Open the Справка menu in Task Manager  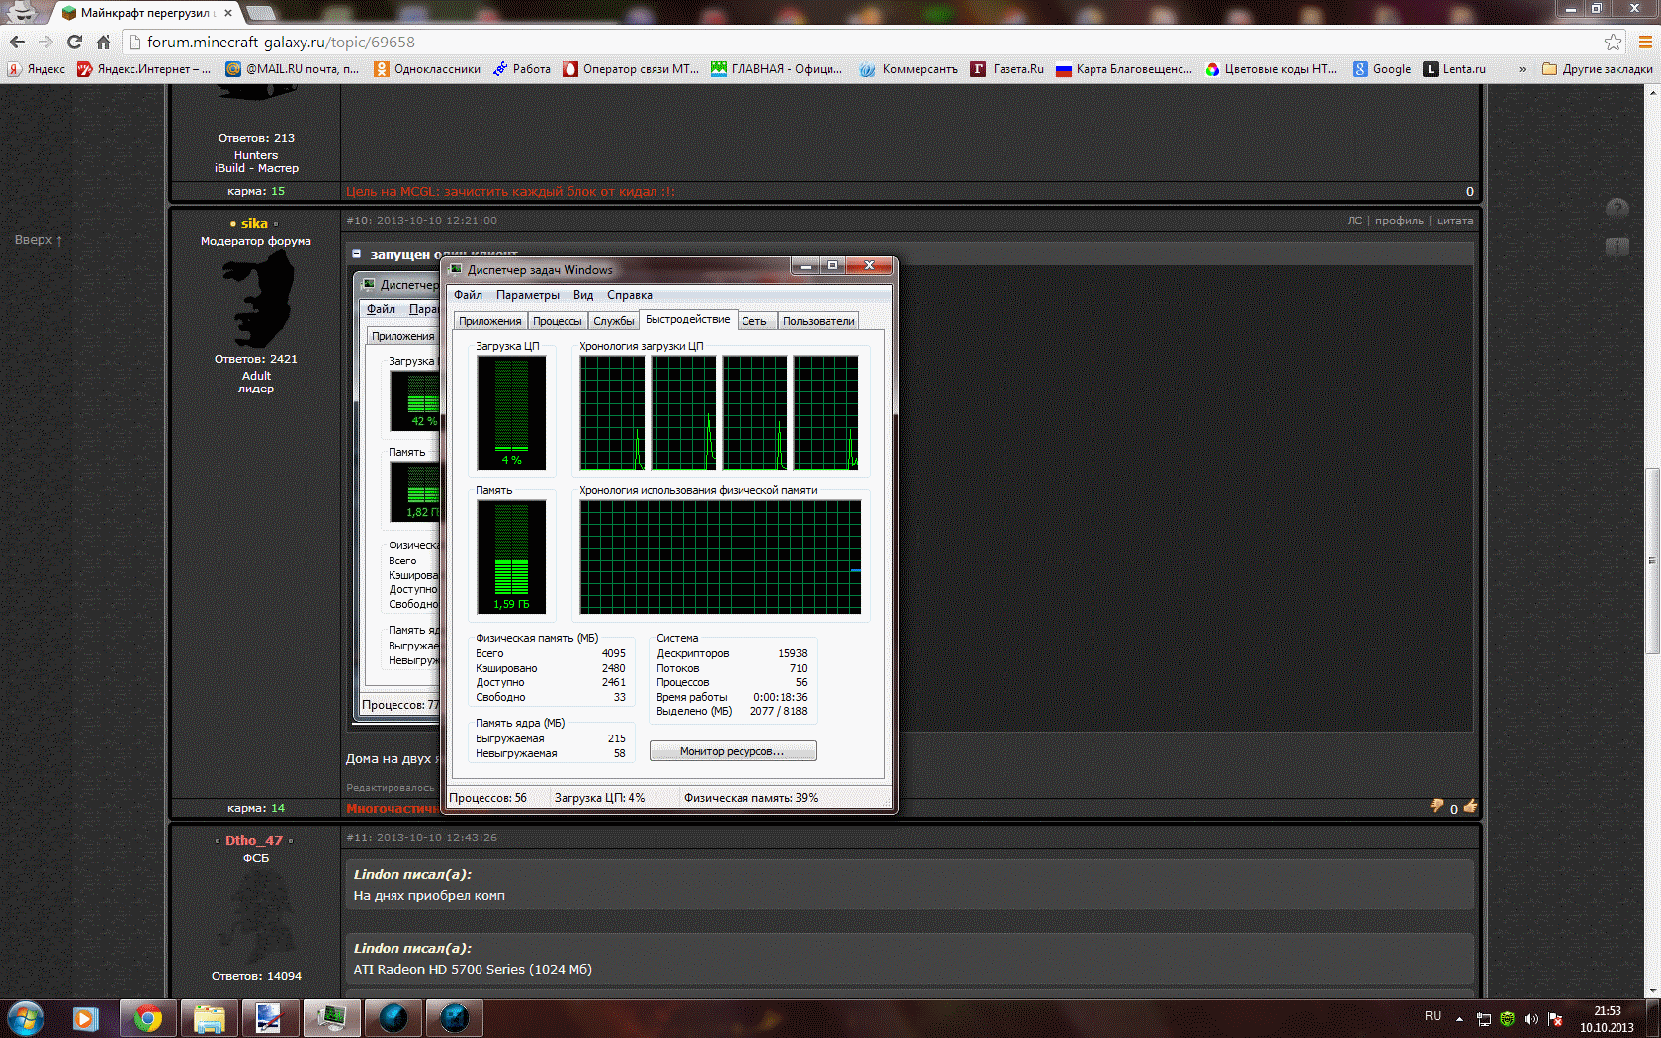(x=630, y=295)
